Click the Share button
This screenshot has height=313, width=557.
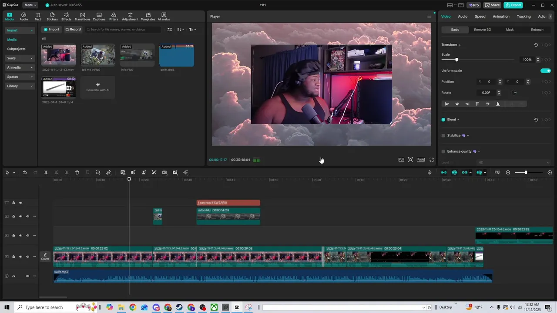point(493,5)
